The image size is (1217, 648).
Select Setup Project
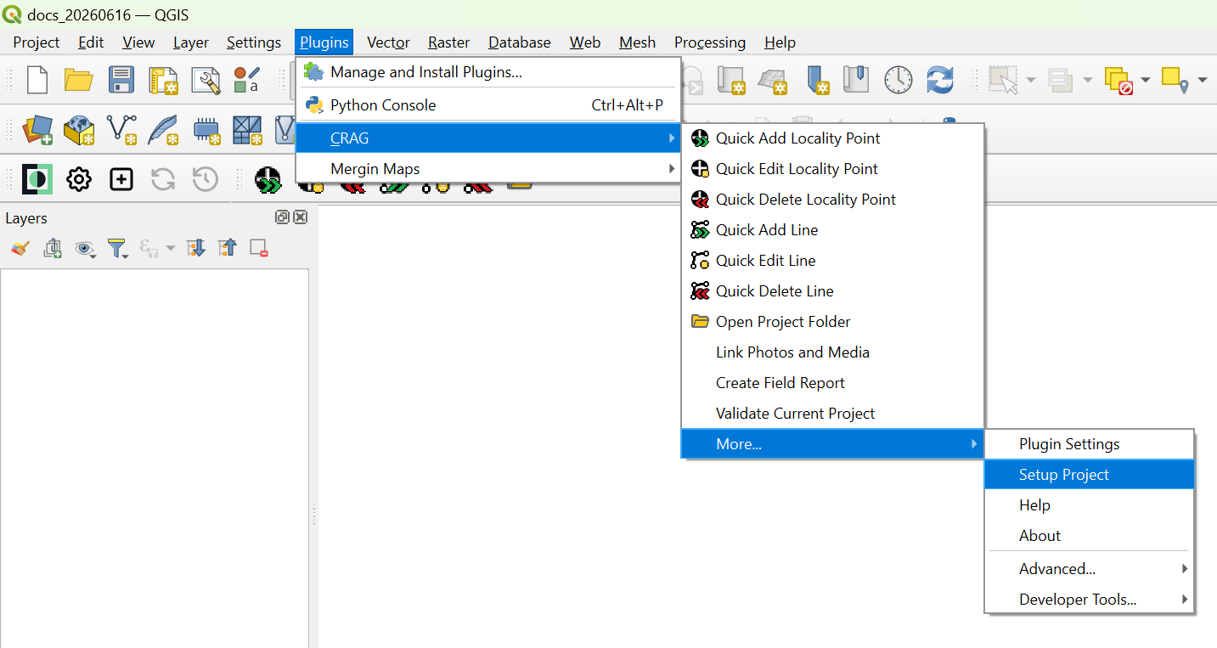1090,475
